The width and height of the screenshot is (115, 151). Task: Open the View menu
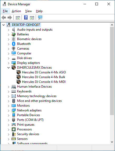click(x=28, y=11)
